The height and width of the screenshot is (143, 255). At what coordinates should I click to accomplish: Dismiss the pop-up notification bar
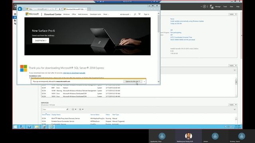click(144, 81)
